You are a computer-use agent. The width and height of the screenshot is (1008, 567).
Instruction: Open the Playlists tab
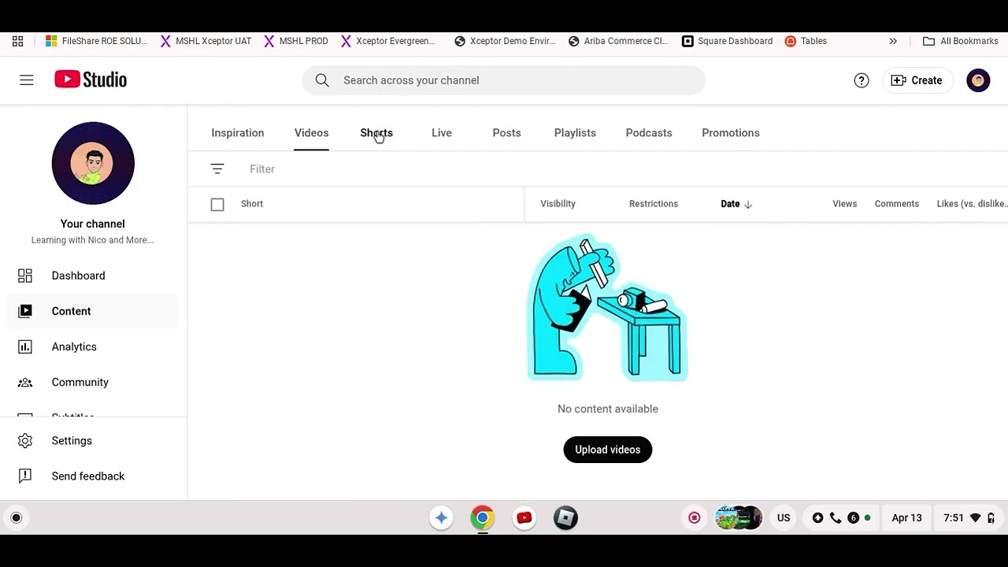[575, 133]
